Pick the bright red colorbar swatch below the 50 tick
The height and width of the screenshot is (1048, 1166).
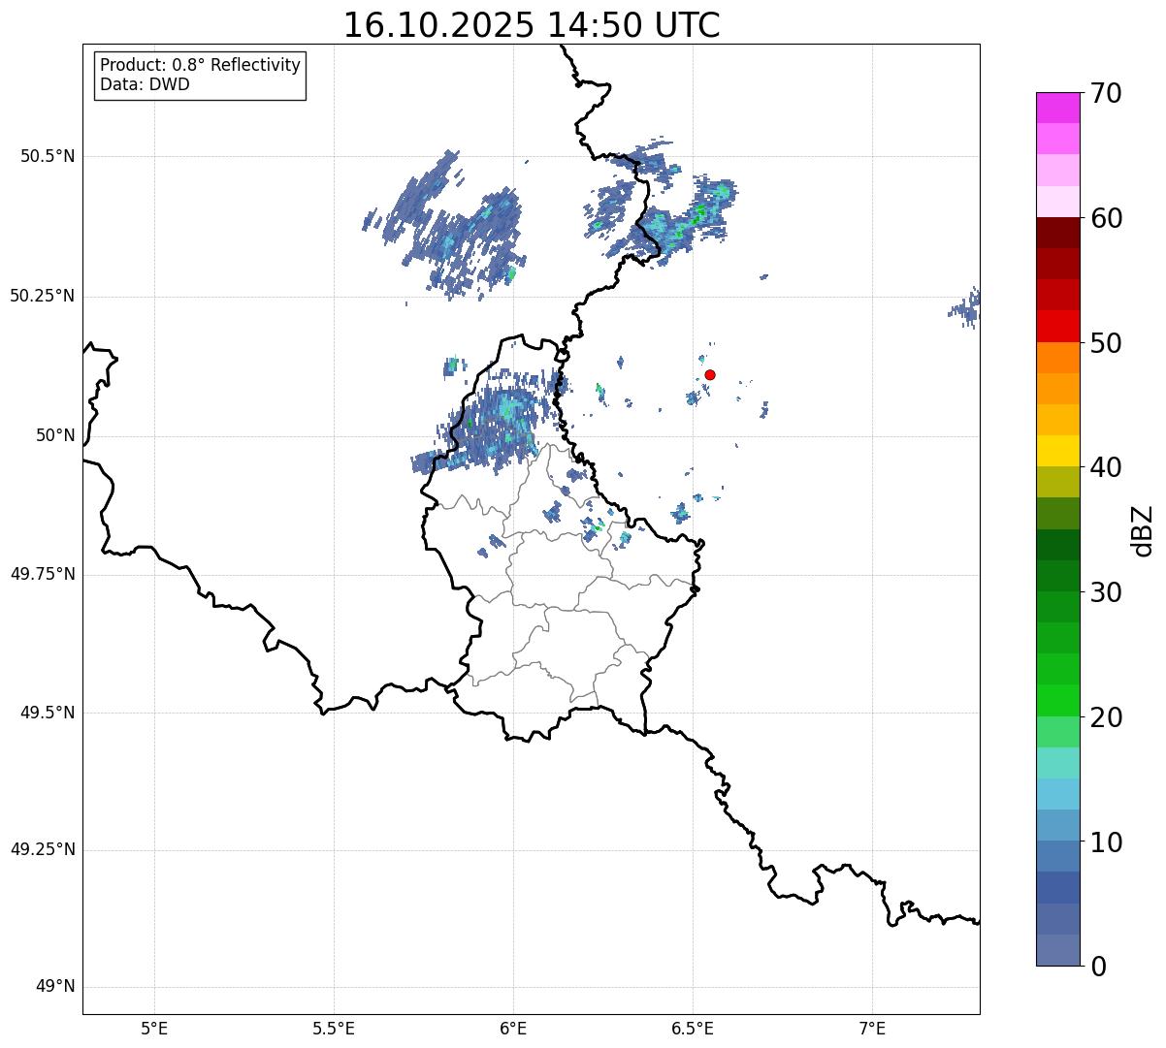pyautogui.click(x=1057, y=327)
